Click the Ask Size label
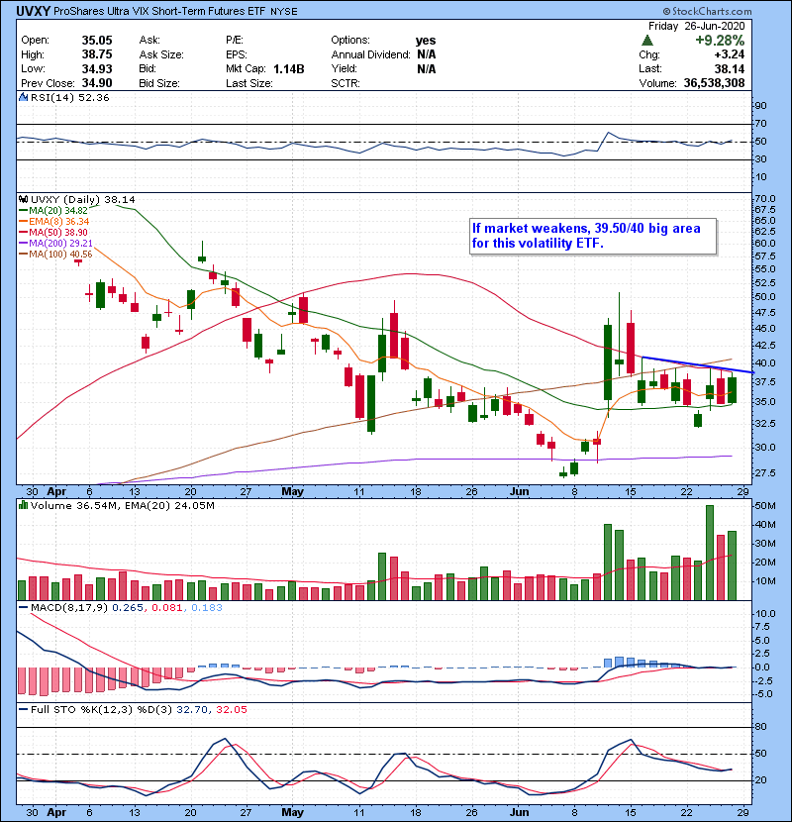Image resolution: width=792 pixels, height=822 pixels. 161,54
